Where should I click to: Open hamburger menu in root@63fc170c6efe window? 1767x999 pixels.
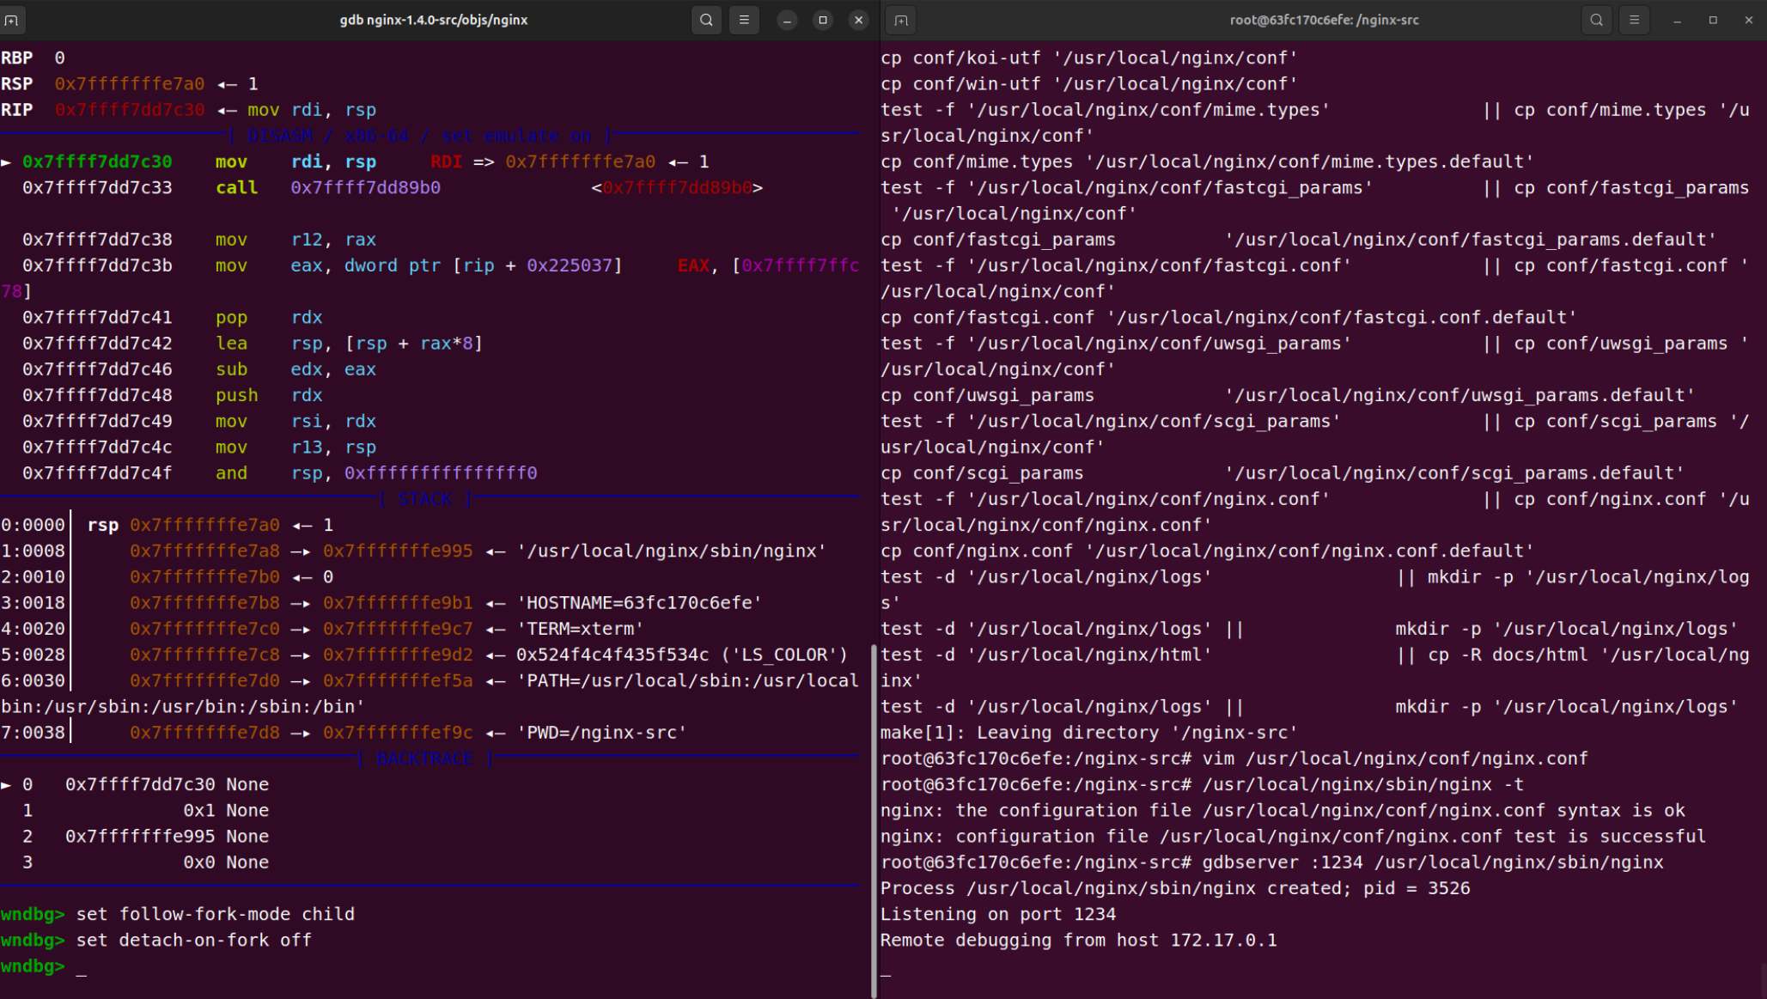click(1634, 20)
